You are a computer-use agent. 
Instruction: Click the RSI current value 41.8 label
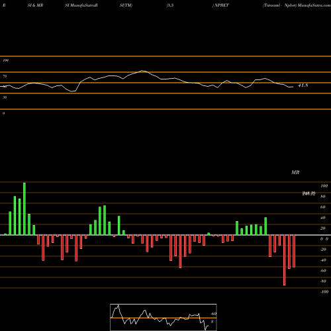click(303, 85)
